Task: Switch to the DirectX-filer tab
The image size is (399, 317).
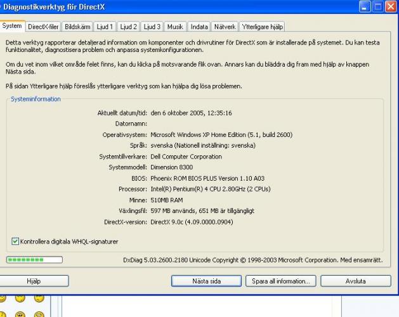Action: (x=44, y=27)
